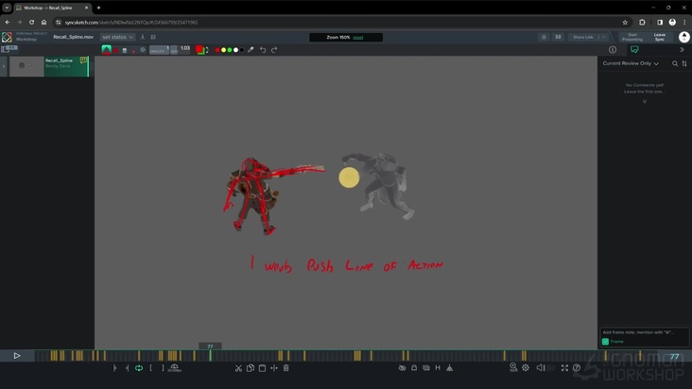
Task: Open the settings gear in bottom bar
Action: [526, 368]
